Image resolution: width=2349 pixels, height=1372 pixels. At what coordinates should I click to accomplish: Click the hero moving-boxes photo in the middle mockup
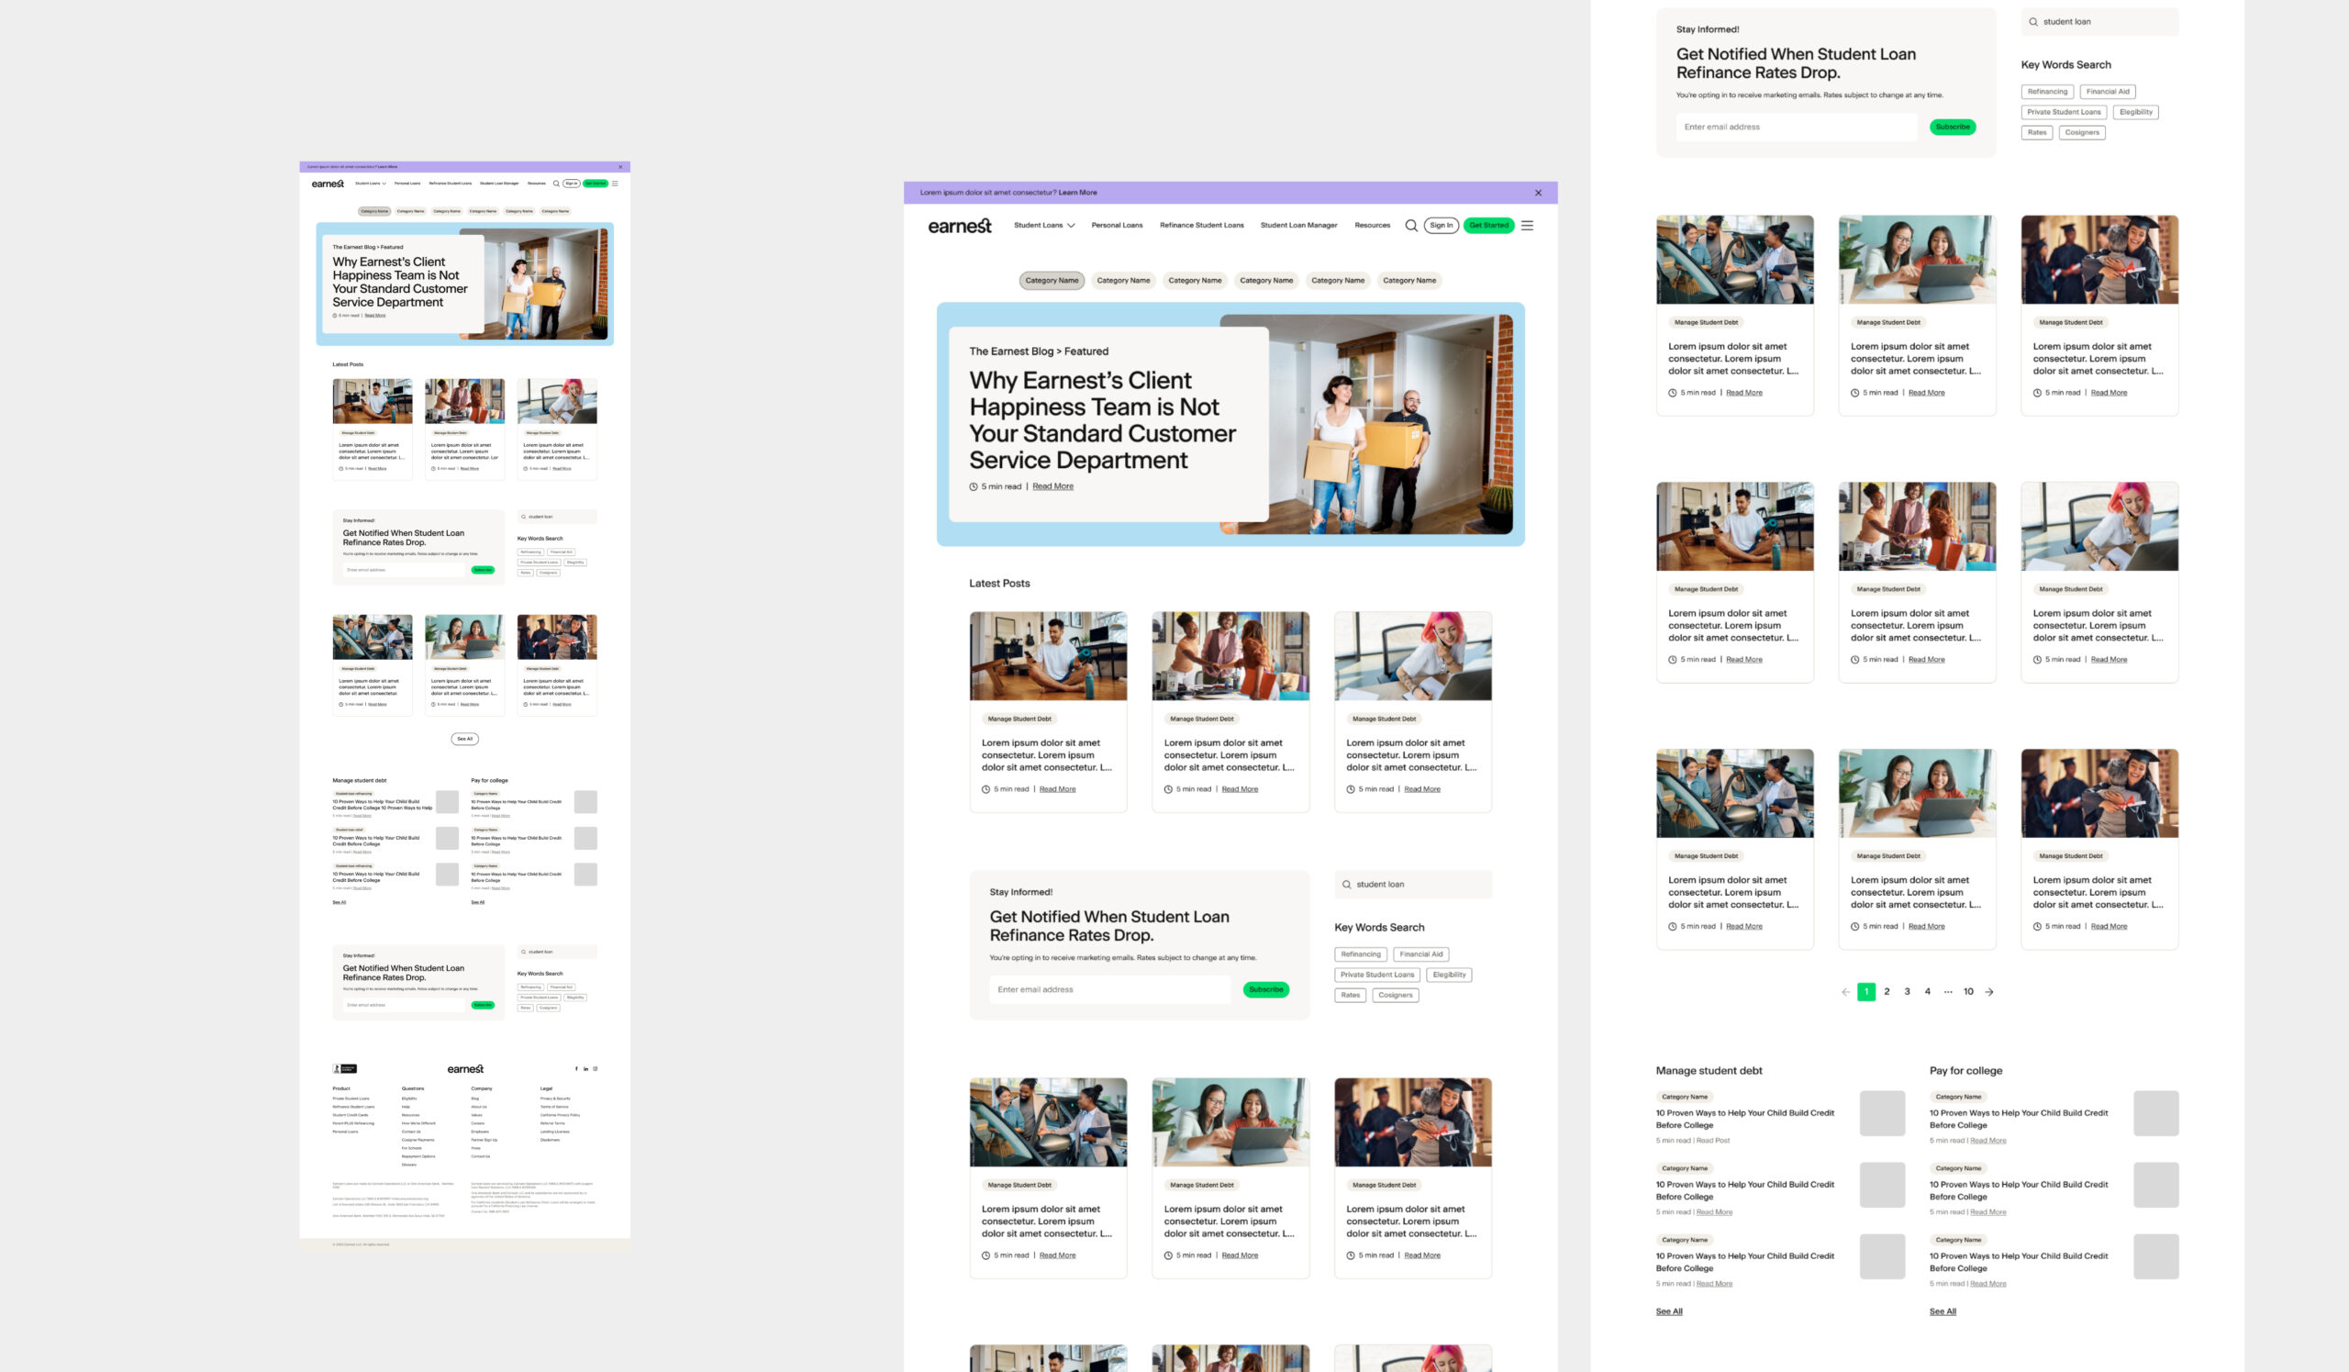pyautogui.click(x=1389, y=424)
